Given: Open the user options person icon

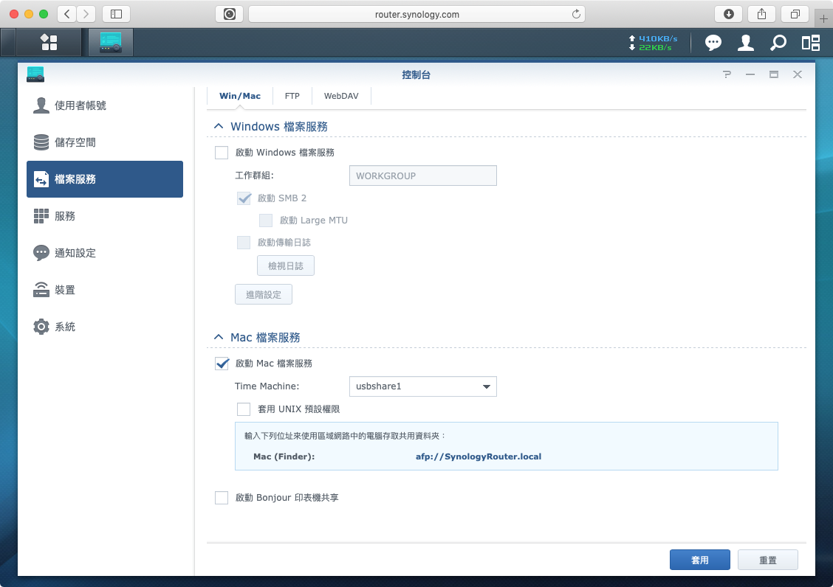Looking at the screenshot, I should [745, 43].
